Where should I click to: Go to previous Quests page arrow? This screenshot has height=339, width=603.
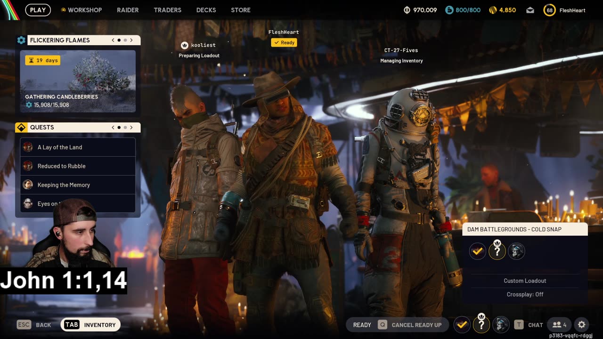(113, 127)
